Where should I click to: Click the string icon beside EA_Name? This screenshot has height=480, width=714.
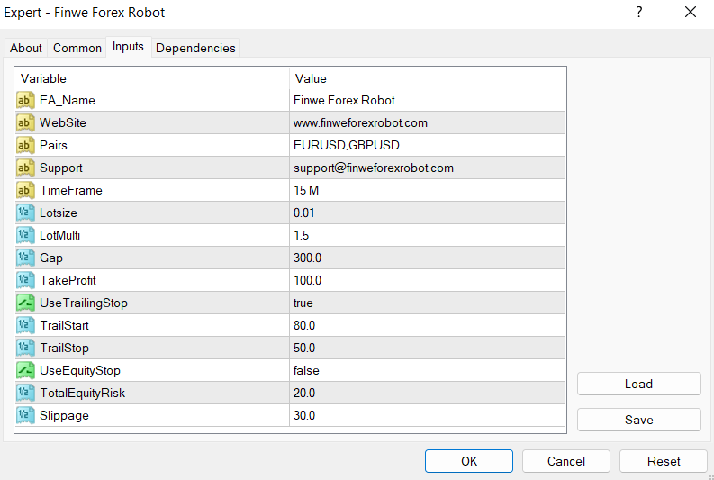(25, 100)
